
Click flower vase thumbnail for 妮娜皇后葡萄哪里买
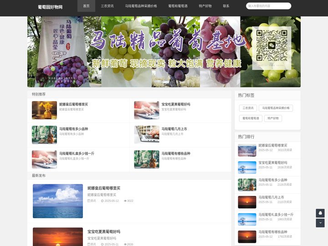[44, 110]
